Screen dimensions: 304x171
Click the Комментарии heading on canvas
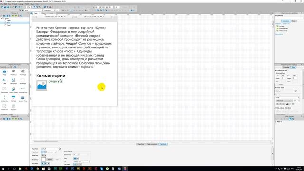tap(51, 76)
